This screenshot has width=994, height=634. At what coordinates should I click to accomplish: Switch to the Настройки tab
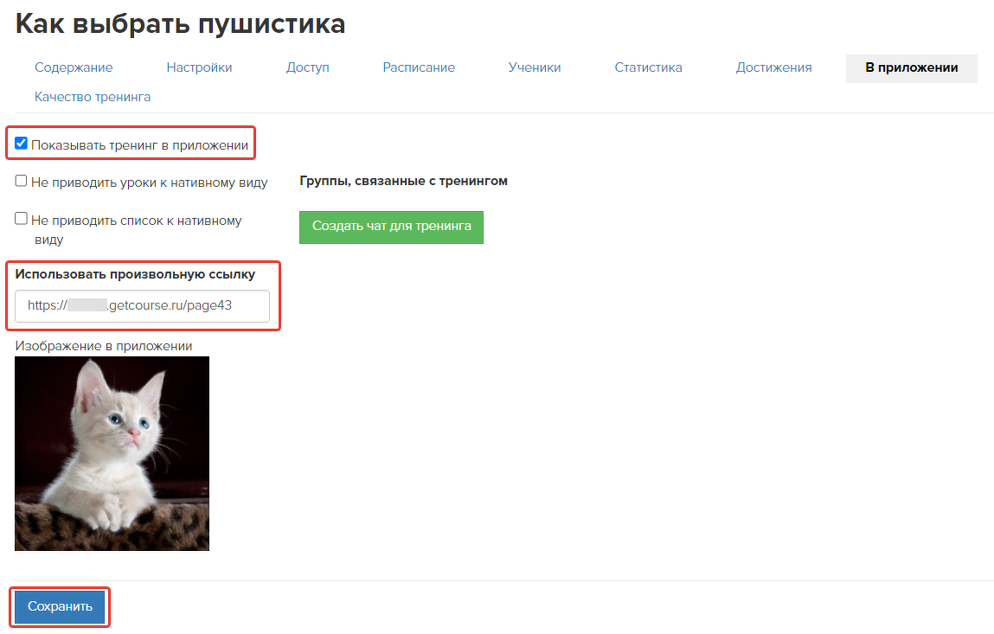pyautogui.click(x=199, y=67)
